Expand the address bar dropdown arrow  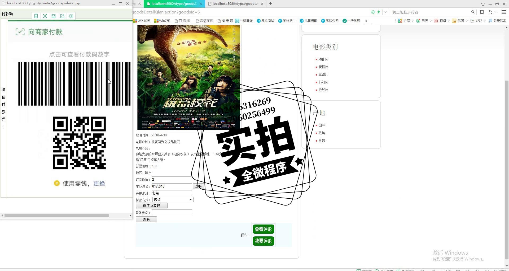[x=385, y=12]
